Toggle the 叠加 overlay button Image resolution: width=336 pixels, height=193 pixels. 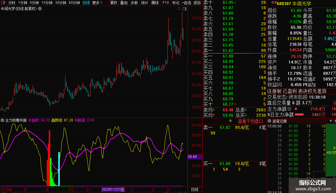[124, 3]
